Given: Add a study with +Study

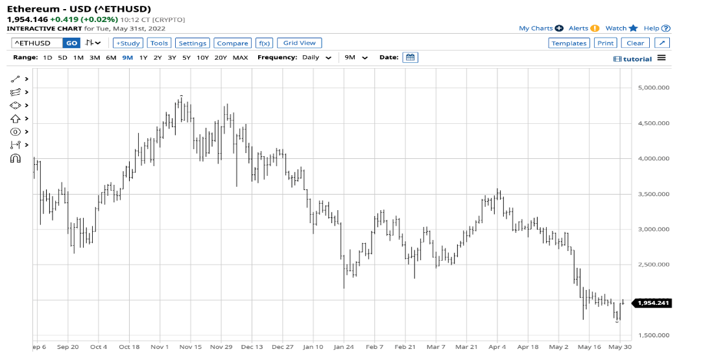Looking at the screenshot, I should [128, 43].
